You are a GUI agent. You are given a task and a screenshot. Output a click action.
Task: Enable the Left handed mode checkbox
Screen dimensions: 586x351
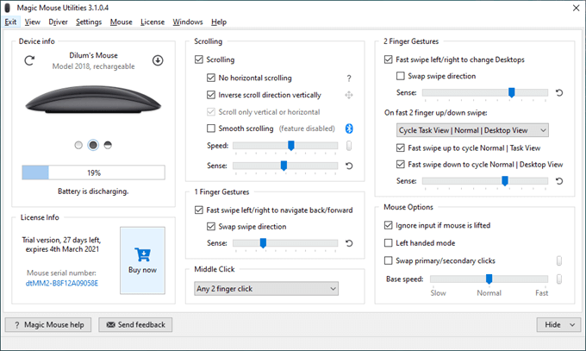pyautogui.click(x=389, y=242)
